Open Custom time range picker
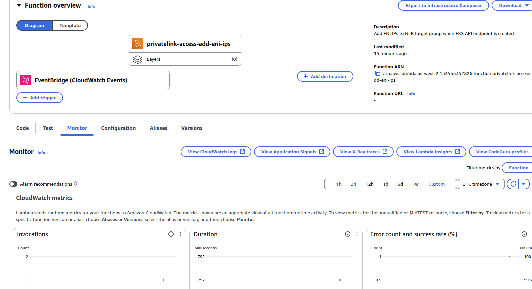The height and width of the screenshot is (289, 532). pyautogui.click(x=440, y=184)
